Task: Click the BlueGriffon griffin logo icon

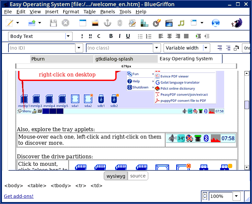Action: [x=237, y=23]
